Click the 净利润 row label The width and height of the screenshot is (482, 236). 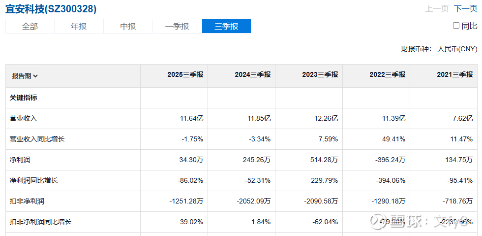(20, 160)
